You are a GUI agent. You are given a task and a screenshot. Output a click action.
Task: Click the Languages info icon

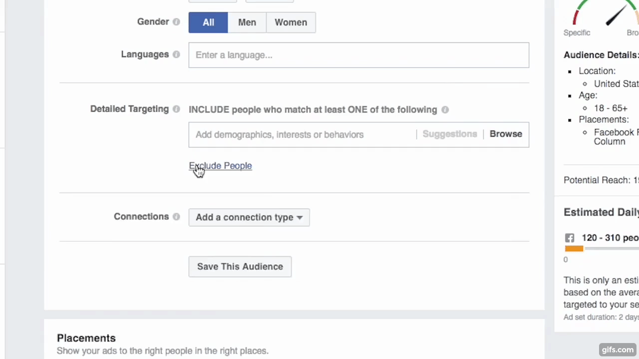176,54
